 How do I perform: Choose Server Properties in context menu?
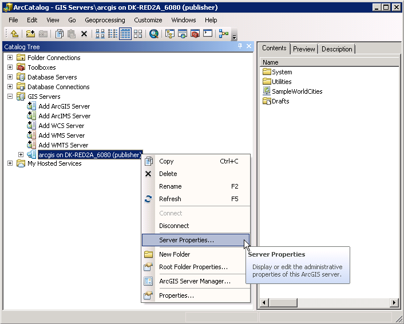[196, 240]
